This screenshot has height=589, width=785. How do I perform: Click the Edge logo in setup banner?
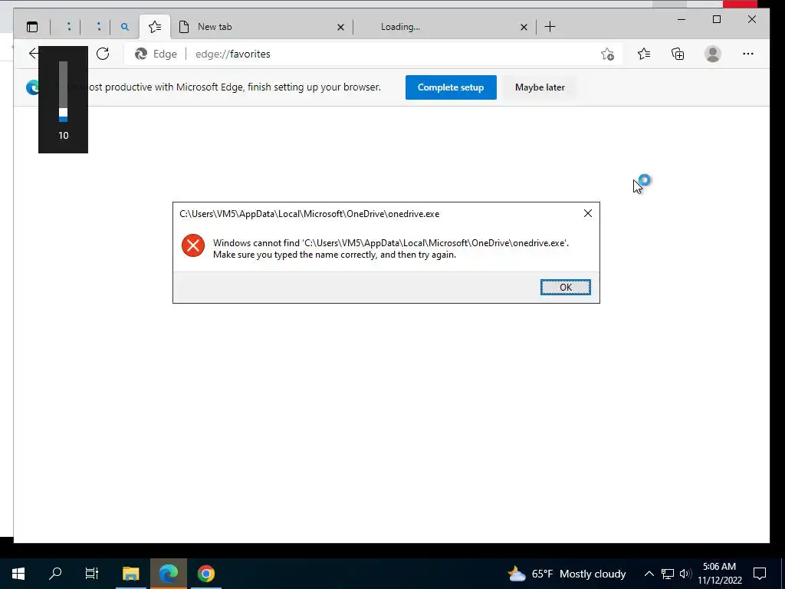coord(32,87)
